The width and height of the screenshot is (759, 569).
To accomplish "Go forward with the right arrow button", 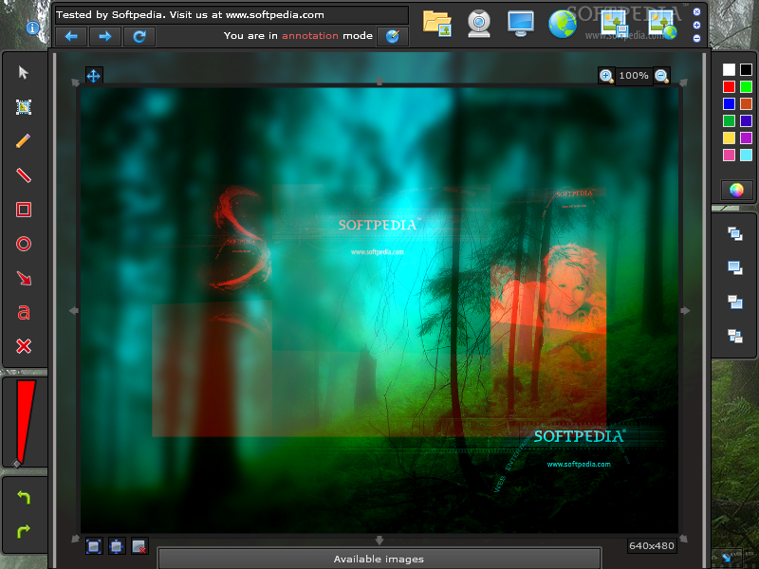I will 105,36.
